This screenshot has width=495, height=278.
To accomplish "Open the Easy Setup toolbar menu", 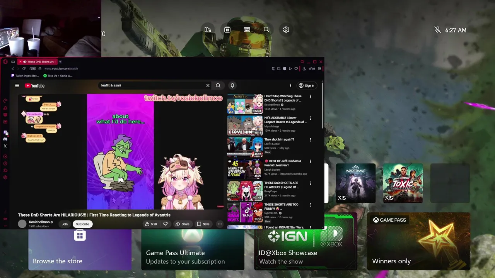I will click(x=319, y=69).
